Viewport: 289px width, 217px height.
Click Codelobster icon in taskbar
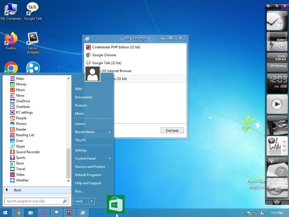pyautogui.click(x=70, y=213)
